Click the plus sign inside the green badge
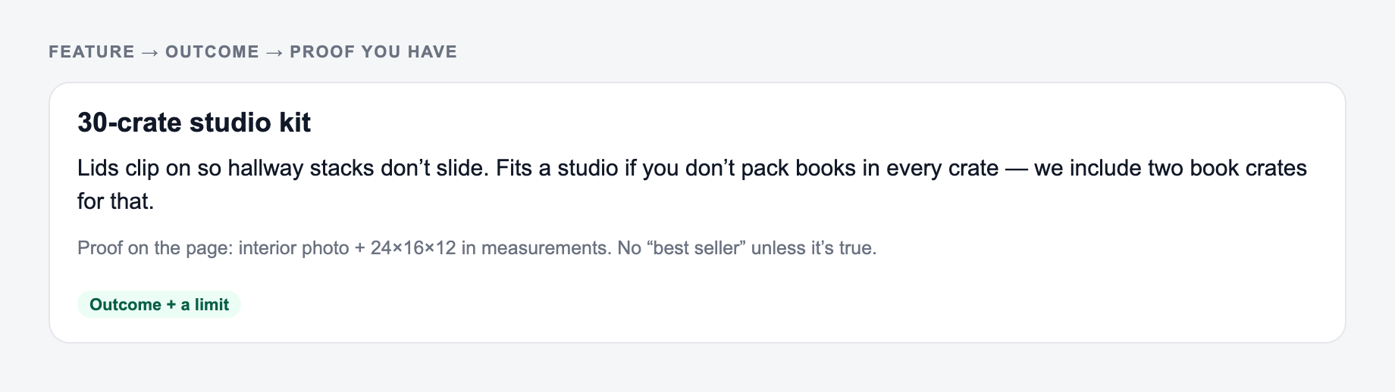This screenshot has height=392, width=1395. pos(171,305)
